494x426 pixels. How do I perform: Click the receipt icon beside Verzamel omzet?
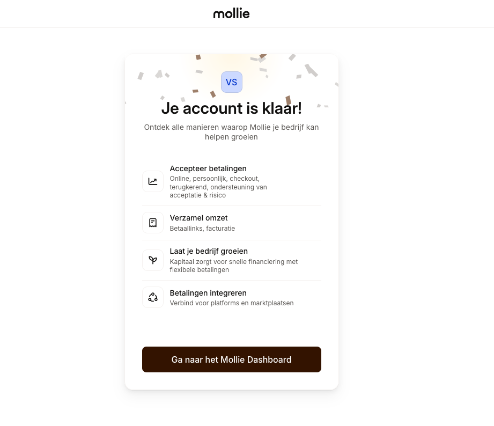click(153, 223)
